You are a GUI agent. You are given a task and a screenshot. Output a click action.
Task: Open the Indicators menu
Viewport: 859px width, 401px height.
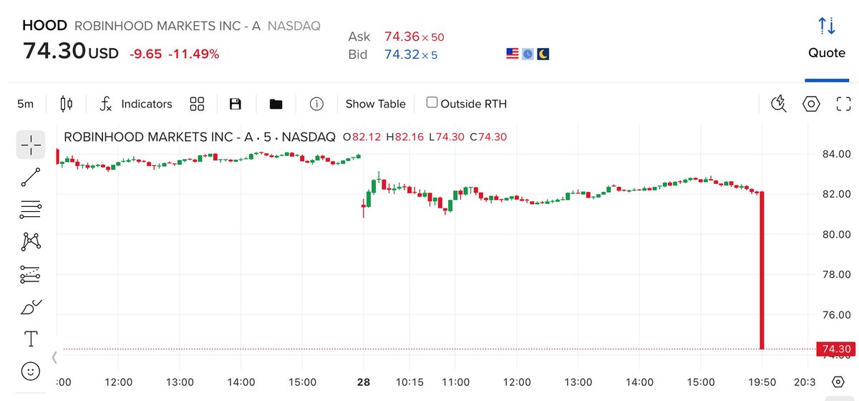coord(135,104)
